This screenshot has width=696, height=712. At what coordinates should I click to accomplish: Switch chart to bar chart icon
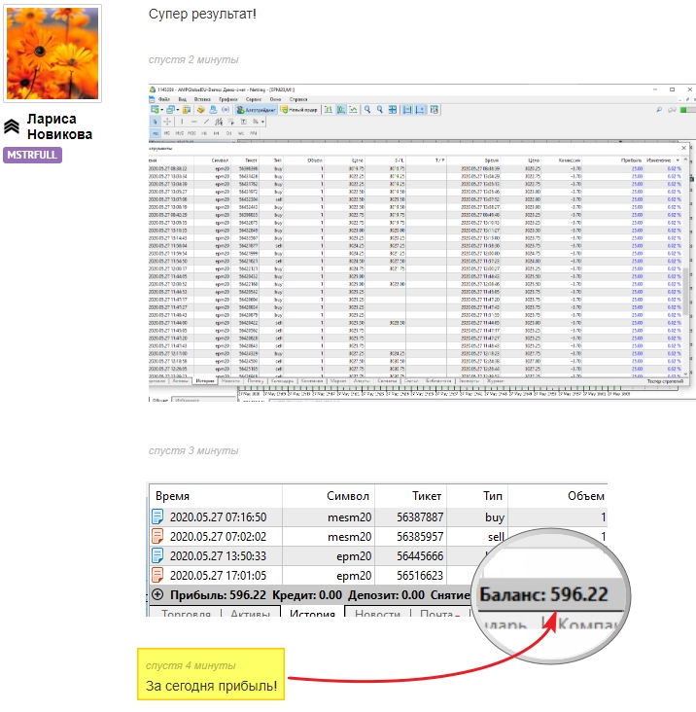click(329, 110)
